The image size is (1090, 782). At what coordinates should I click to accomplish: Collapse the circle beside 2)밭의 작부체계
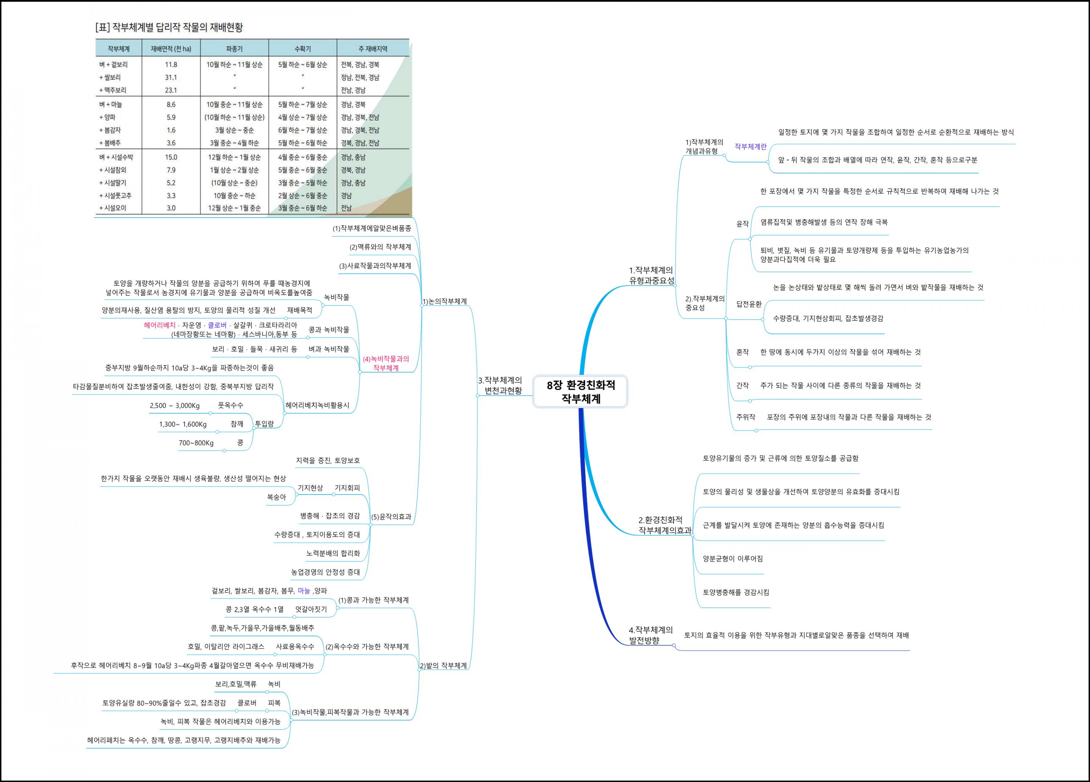pyautogui.click(x=419, y=670)
